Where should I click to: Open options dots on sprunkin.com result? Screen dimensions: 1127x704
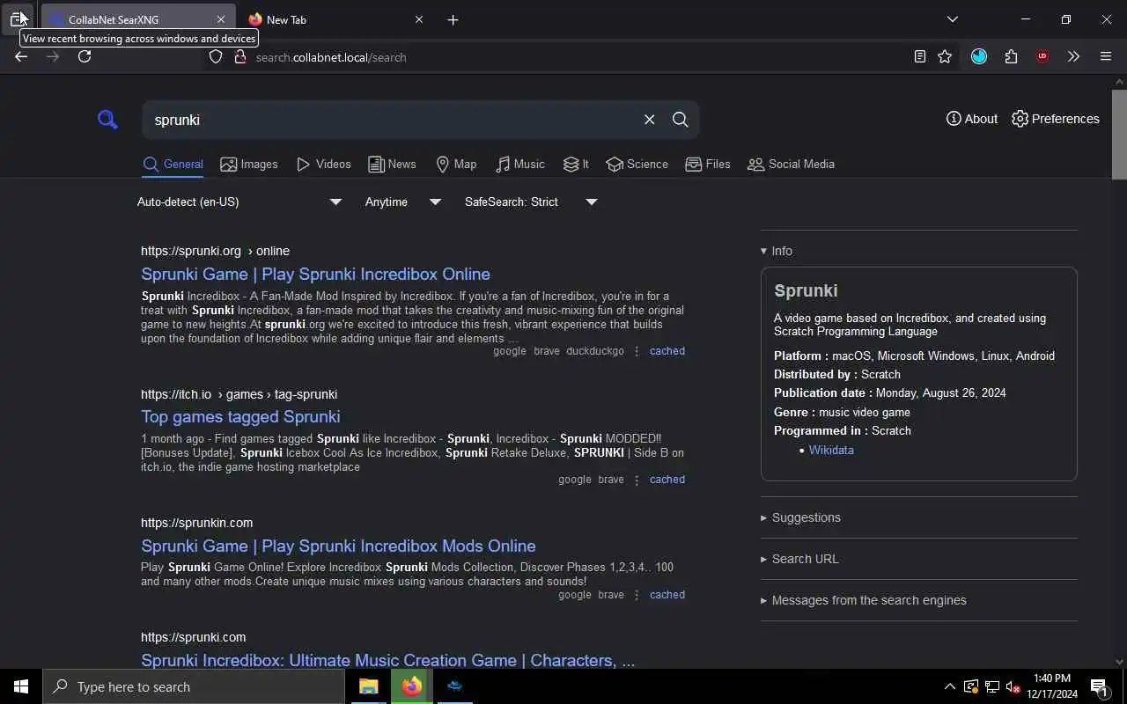point(637,595)
